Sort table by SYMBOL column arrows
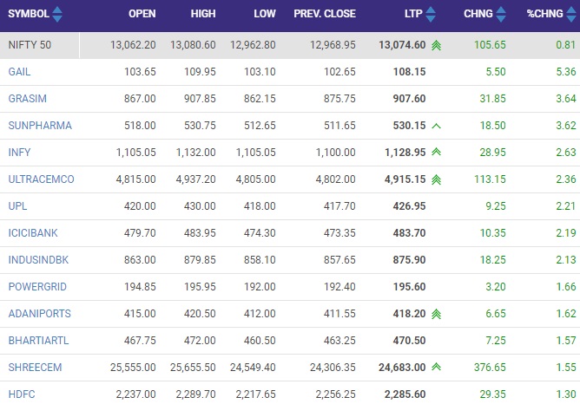The width and height of the screenshot is (580, 404). 57,14
